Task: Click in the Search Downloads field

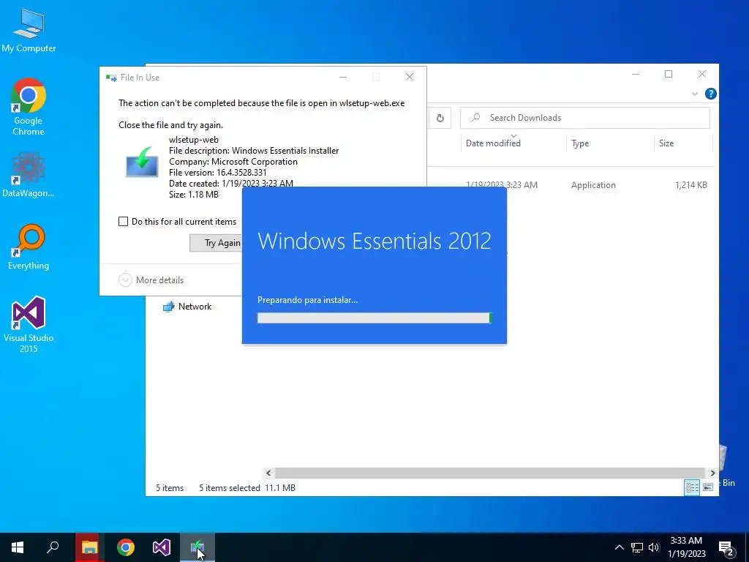Action: 584,118
